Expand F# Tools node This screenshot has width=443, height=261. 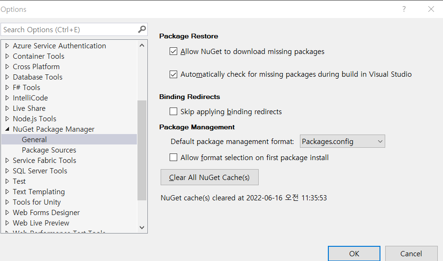[8, 87]
